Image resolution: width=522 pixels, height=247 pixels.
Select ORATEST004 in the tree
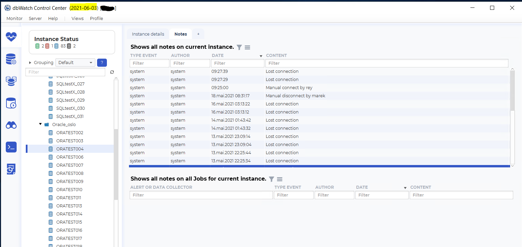(70, 149)
